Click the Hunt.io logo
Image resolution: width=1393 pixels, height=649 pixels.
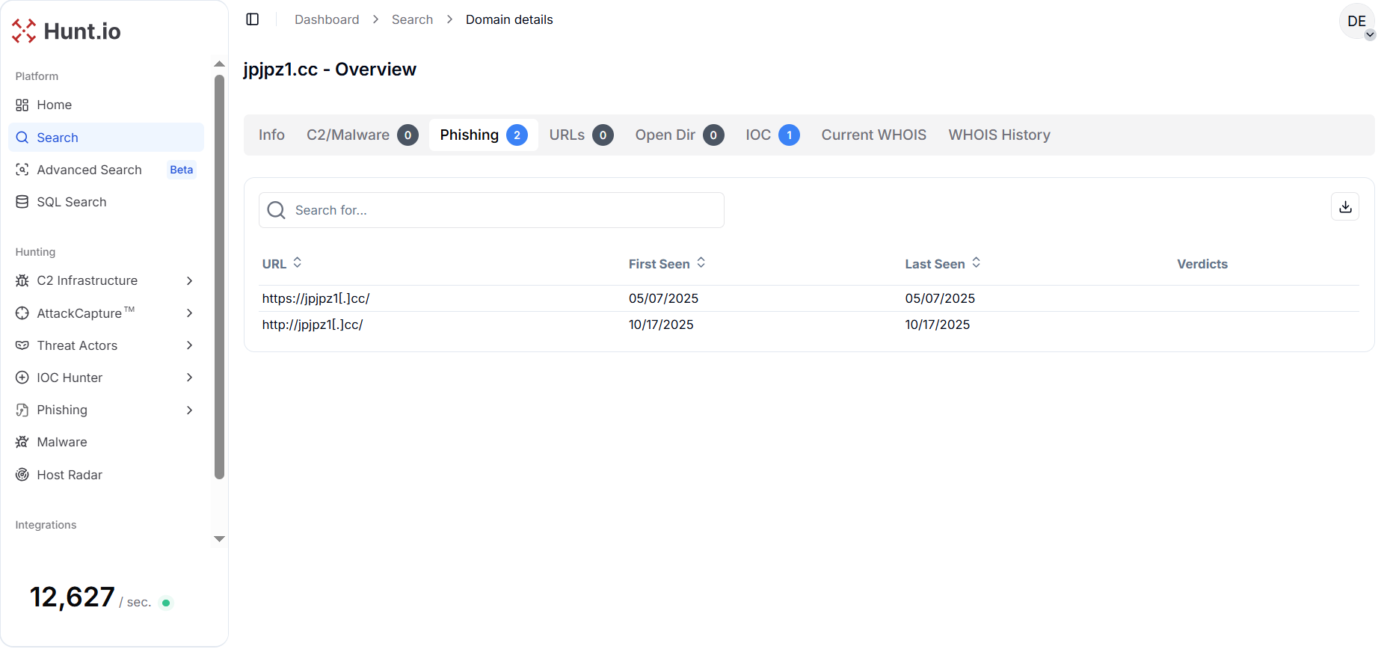[67, 31]
